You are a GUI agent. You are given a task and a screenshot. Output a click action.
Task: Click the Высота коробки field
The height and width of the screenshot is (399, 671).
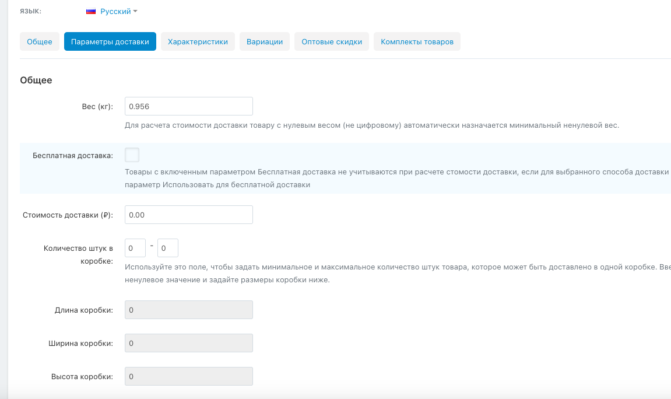(189, 376)
